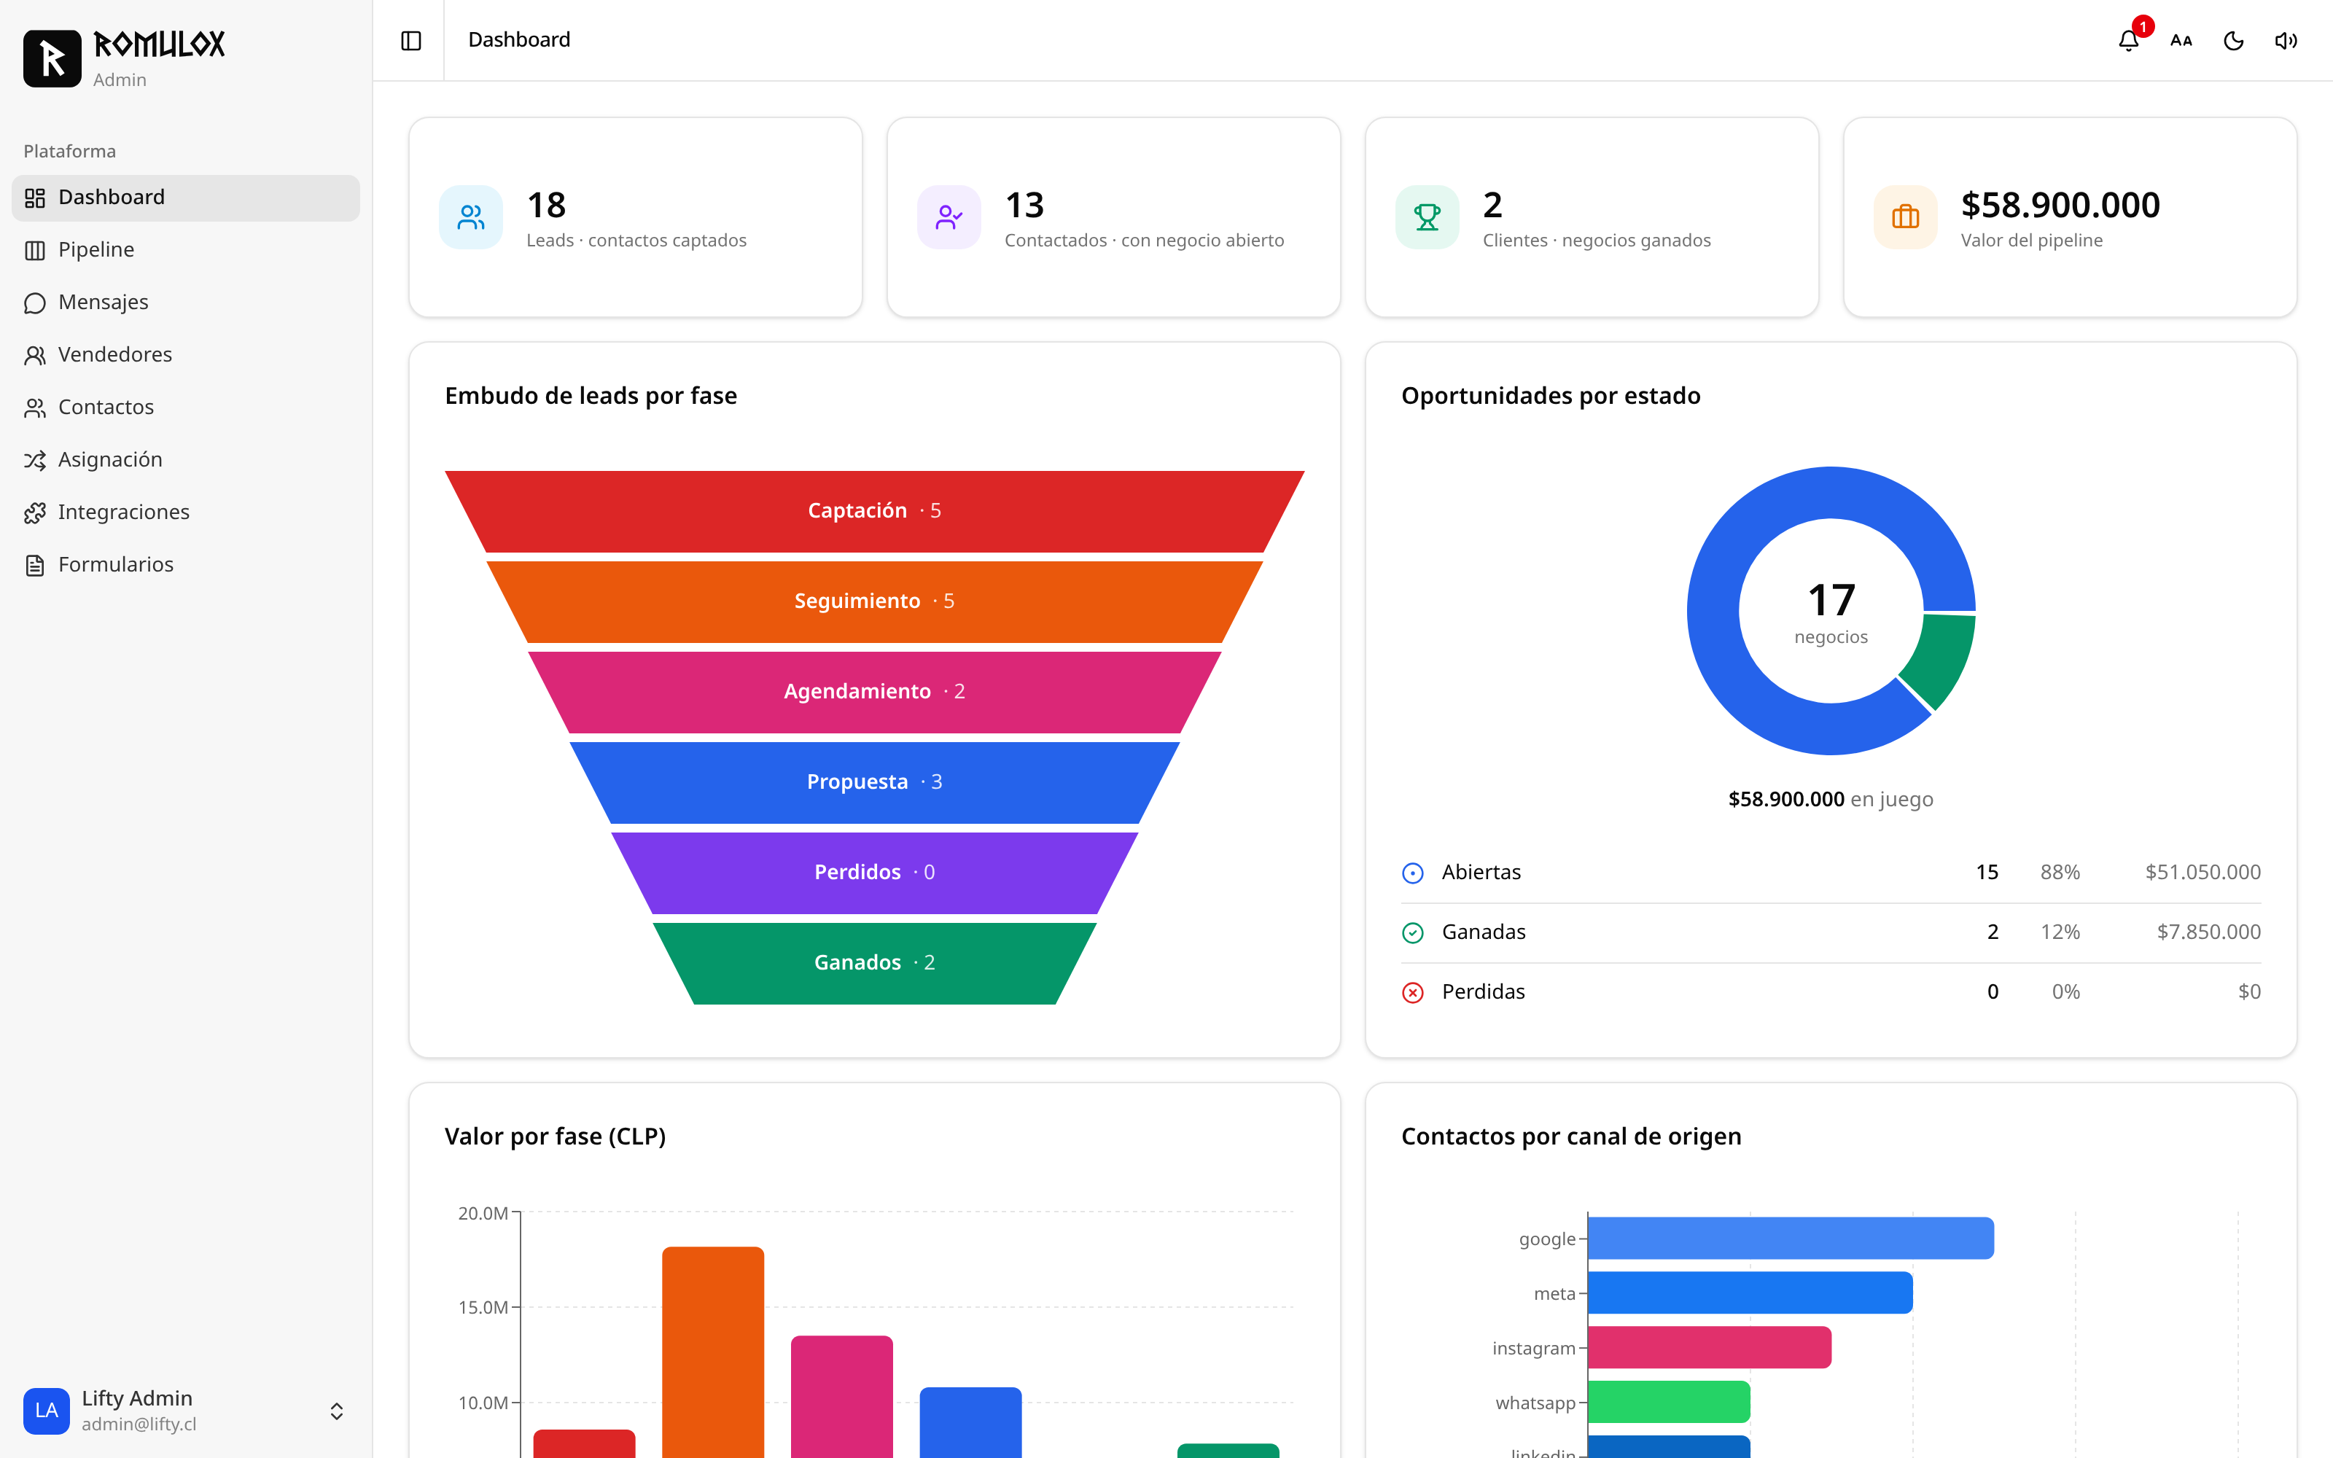The image size is (2333, 1458).
Task: Click the 17 negocios donut center
Action: pos(1831,612)
